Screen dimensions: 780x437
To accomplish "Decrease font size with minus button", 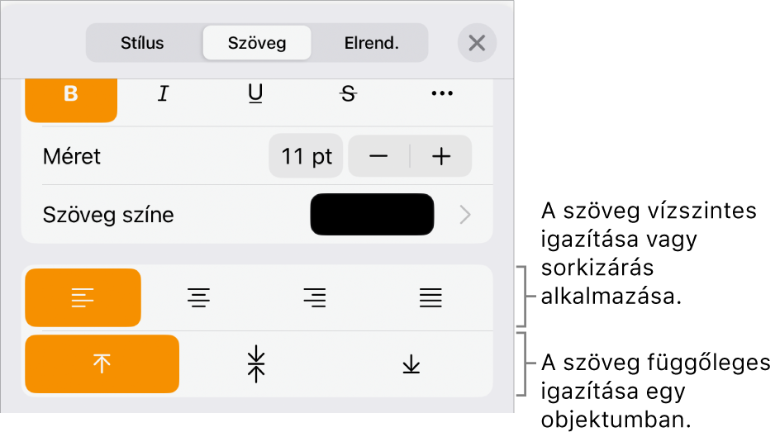I will pyautogui.click(x=378, y=157).
